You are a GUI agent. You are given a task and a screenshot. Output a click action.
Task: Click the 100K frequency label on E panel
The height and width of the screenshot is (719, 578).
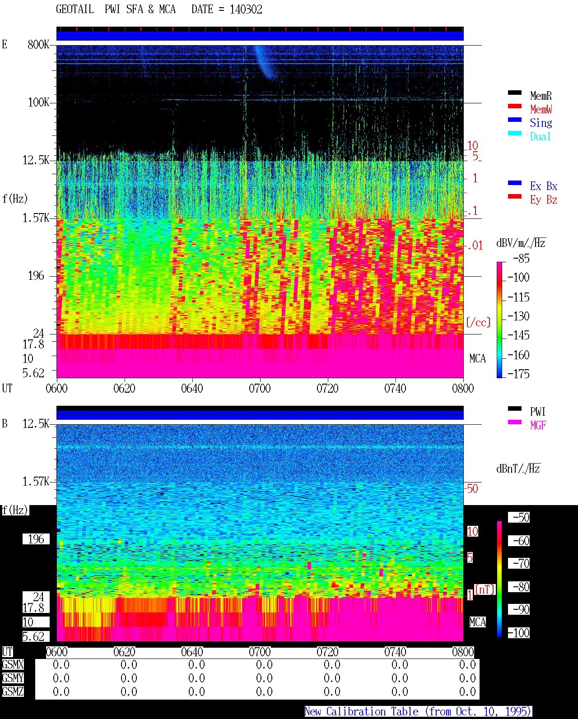[x=38, y=102]
